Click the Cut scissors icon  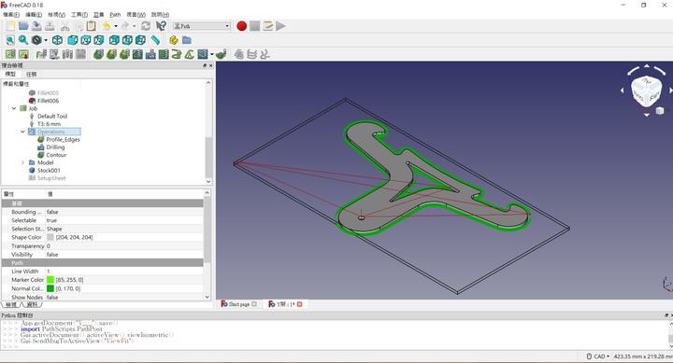point(64,26)
